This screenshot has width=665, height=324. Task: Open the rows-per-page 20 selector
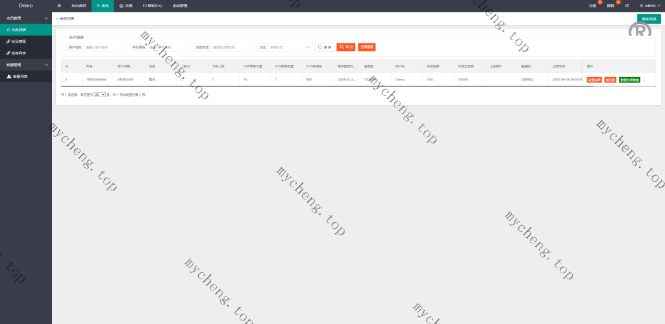(99, 95)
